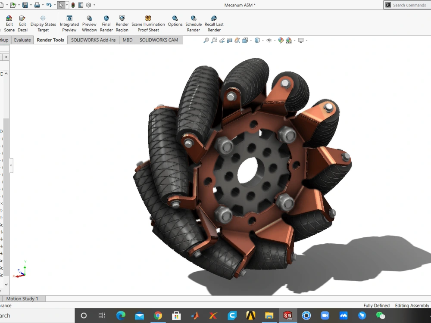Image resolution: width=431 pixels, height=323 pixels.
Task: Choose Display States Target
Action: pyautogui.click(x=43, y=24)
